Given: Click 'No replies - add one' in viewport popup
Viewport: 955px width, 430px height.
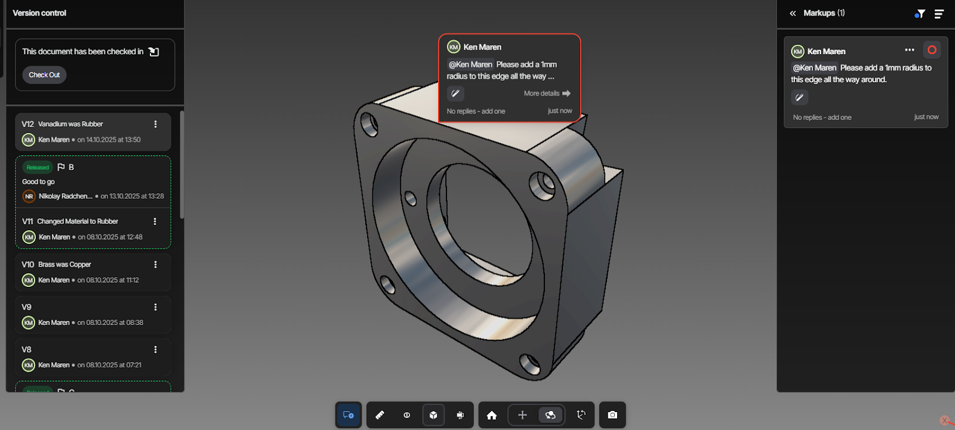Looking at the screenshot, I should pyautogui.click(x=476, y=112).
